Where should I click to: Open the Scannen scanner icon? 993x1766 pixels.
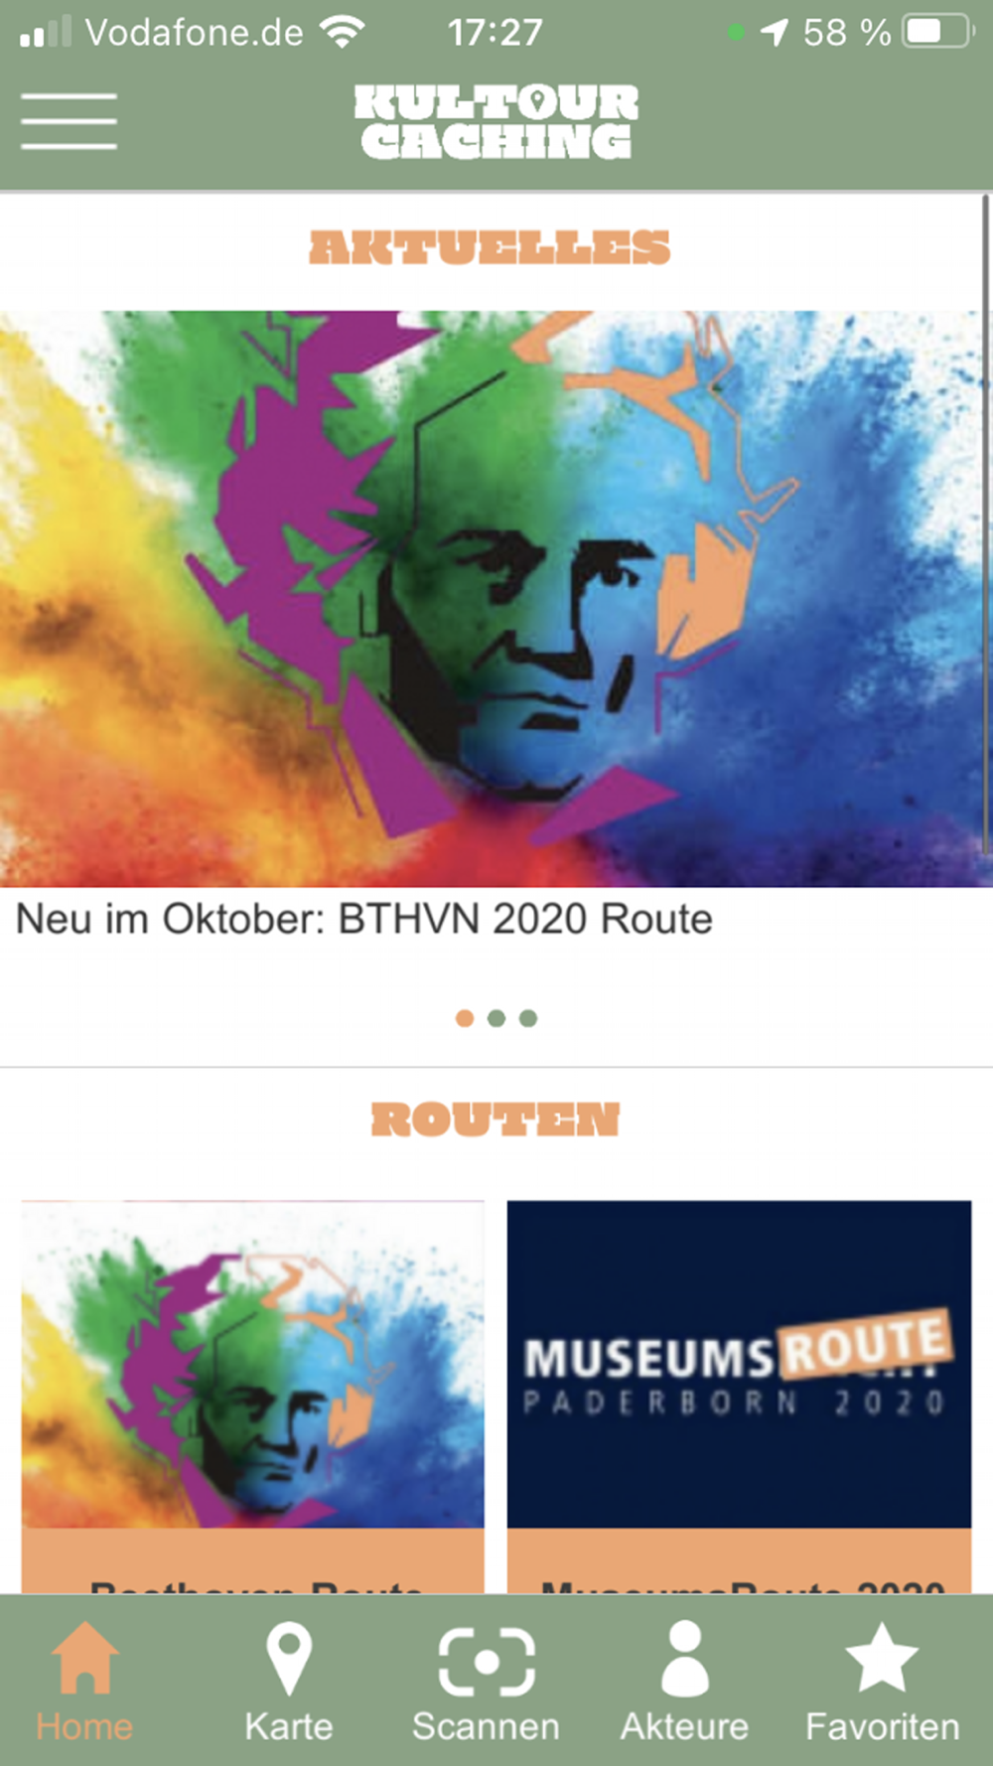pos(487,1661)
